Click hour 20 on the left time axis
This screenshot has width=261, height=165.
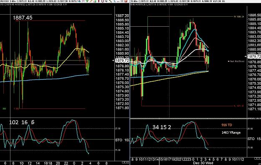58,163
